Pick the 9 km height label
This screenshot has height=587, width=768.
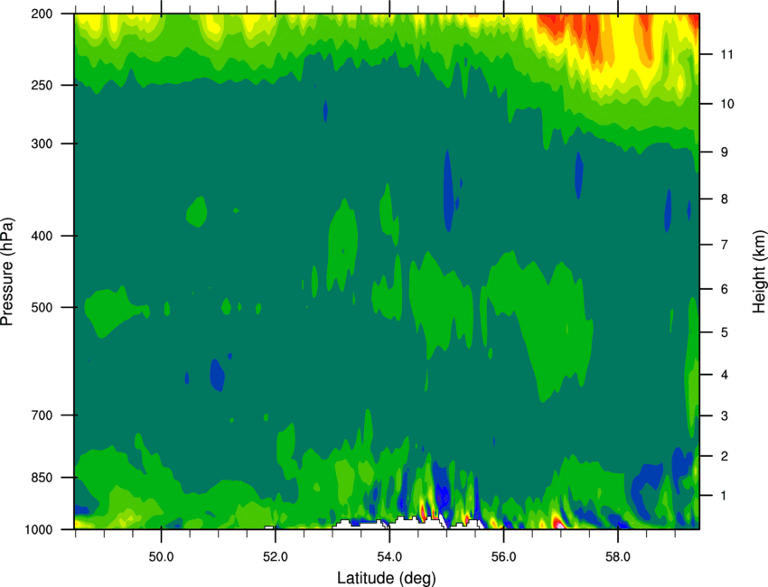coord(725,153)
